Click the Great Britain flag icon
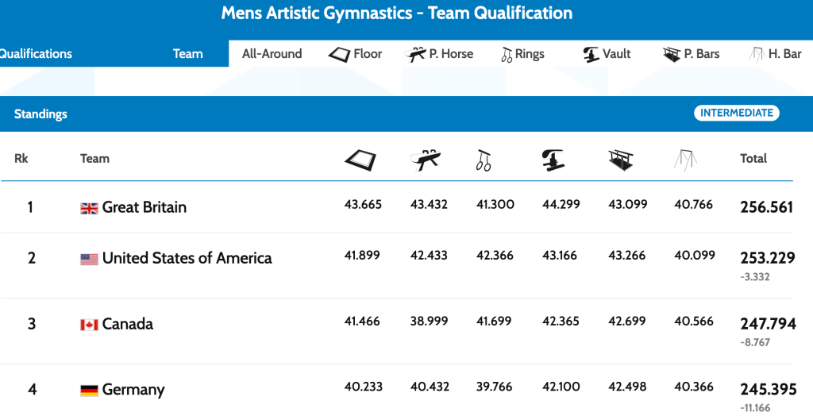Image resolution: width=813 pixels, height=420 pixels. tap(89, 208)
